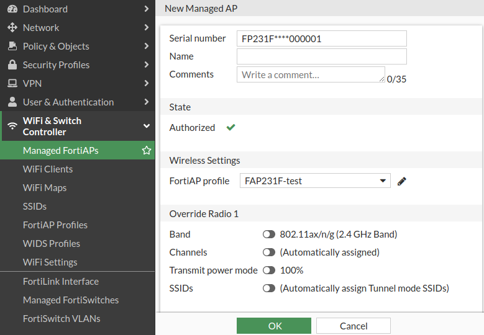Toggle the Band override switch
The width and height of the screenshot is (484, 335).
click(269, 234)
